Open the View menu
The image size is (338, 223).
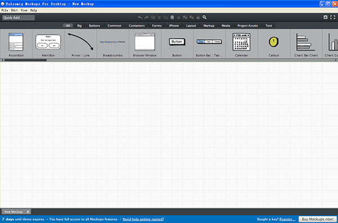point(24,10)
